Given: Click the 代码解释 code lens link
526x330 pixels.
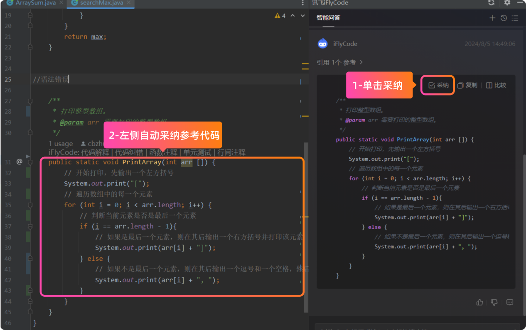Looking at the screenshot, I should [x=95, y=152].
